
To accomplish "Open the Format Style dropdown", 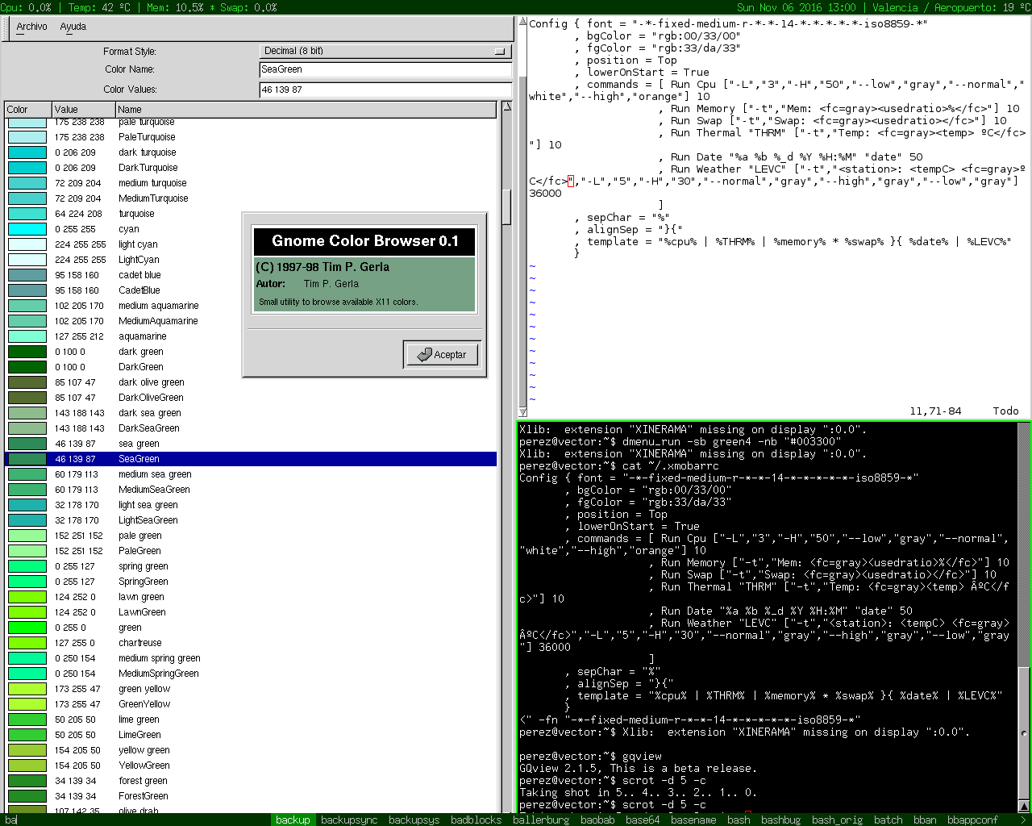I will click(x=385, y=51).
